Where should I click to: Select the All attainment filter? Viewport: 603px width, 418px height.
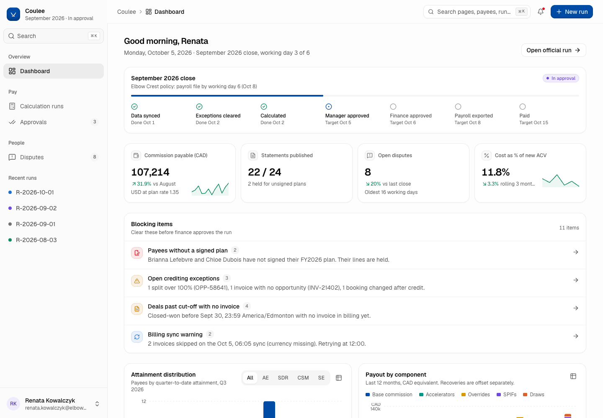250,378
